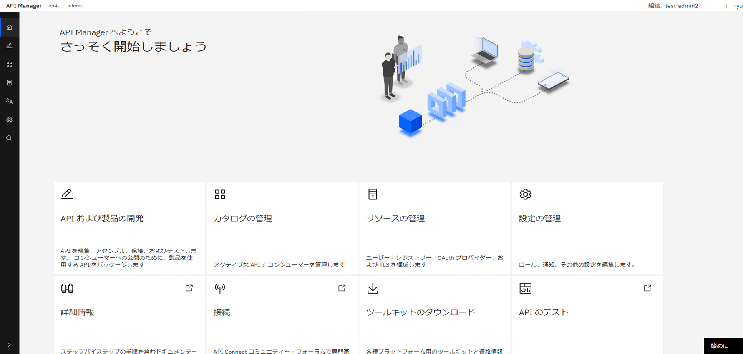Click the さっそく開始しましょう heading
Image resolution: width=743 pixels, height=354 pixels.
(133, 46)
